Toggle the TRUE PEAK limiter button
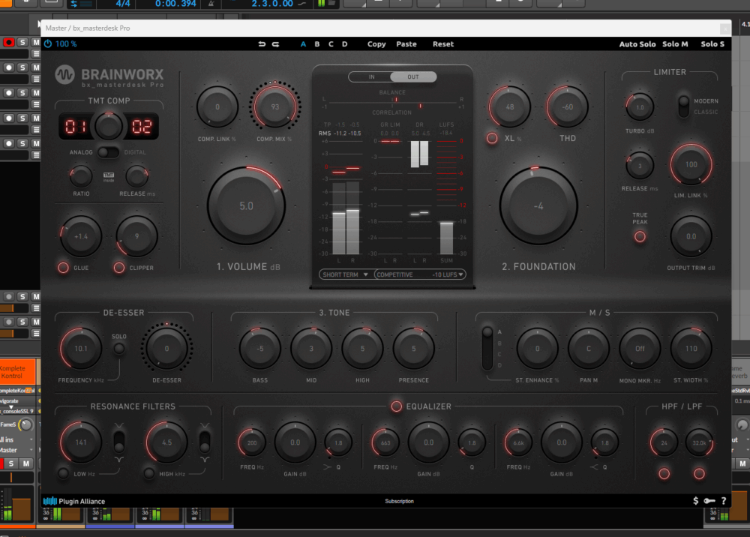 [x=640, y=237]
